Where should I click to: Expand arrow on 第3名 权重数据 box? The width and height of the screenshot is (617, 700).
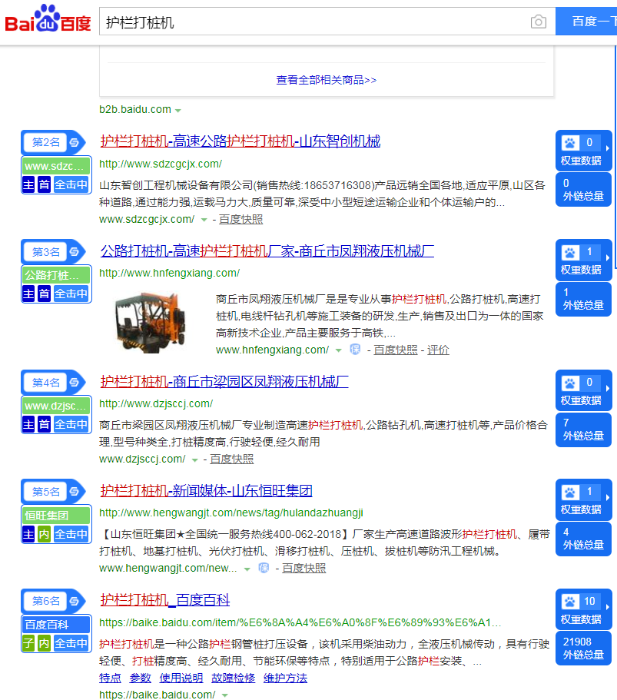607,257
